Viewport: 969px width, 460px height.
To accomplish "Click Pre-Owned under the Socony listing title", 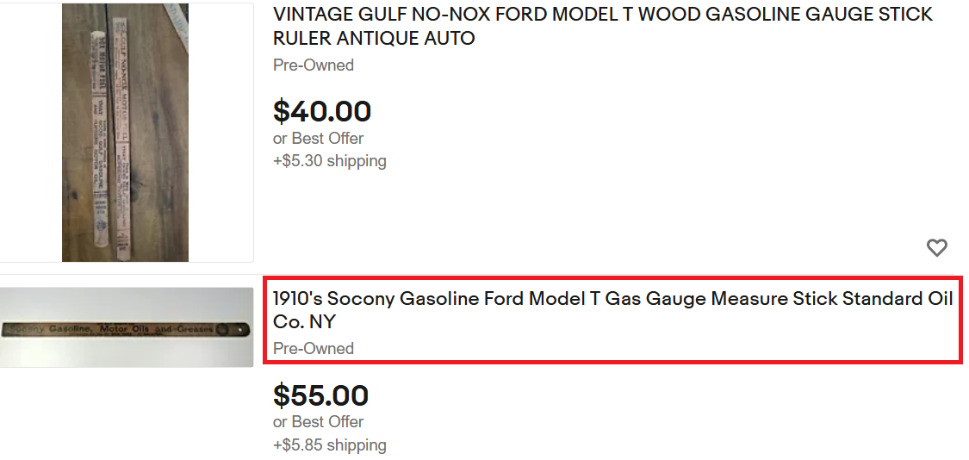I will point(314,349).
